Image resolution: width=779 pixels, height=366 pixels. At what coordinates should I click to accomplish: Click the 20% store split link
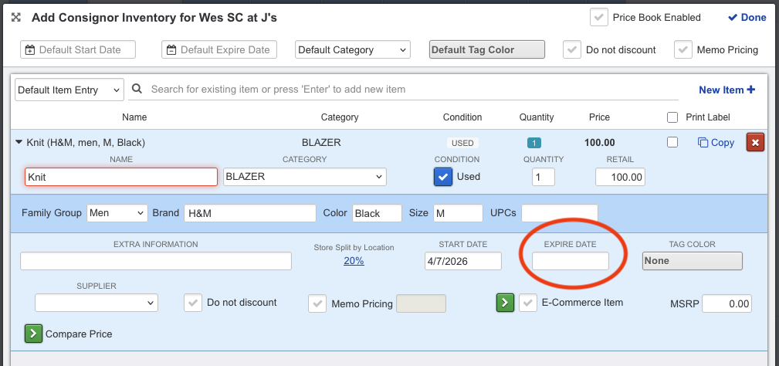(354, 261)
